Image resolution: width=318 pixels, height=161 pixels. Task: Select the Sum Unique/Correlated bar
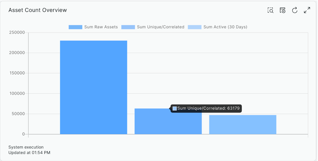153,122
